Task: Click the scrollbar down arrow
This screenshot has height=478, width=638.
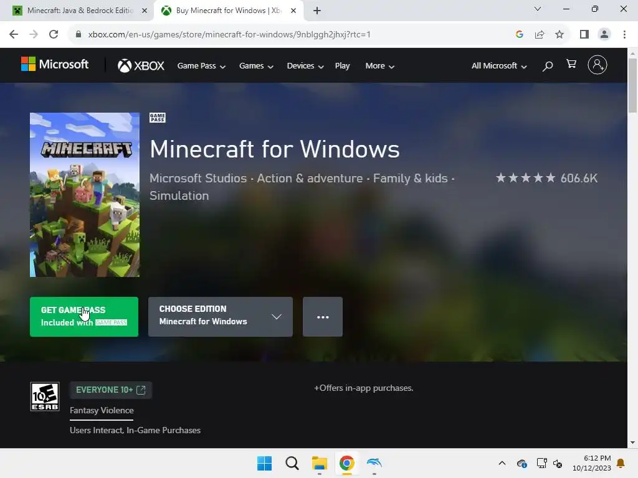Action: 632,443
